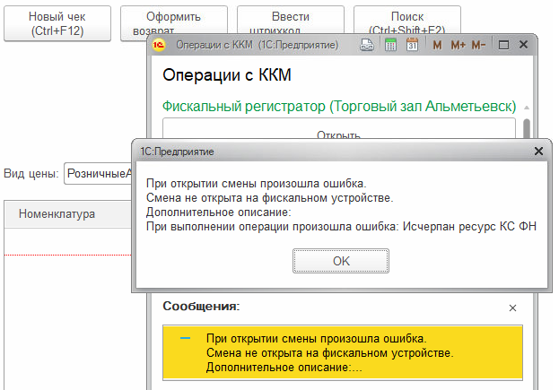Click the Оформить возврат button
The width and height of the screenshot is (559, 390).
click(174, 22)
